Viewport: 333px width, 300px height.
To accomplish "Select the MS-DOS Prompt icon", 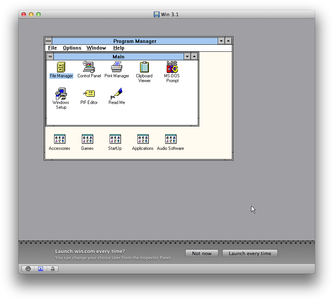I will (172, 67).
